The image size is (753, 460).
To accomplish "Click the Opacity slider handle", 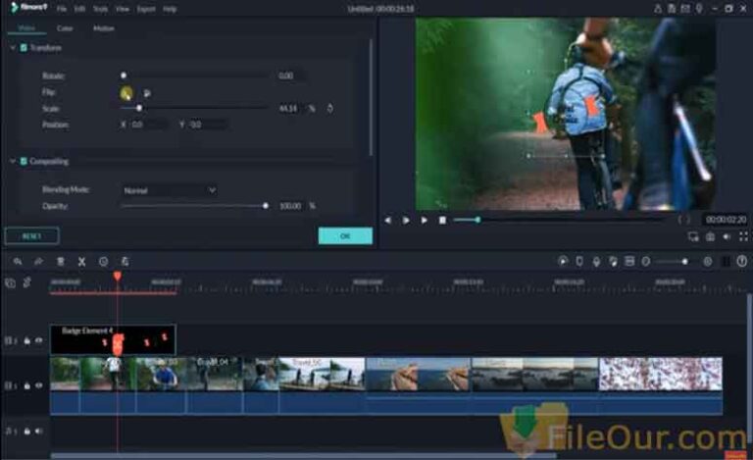I will click(x=265, y=206).
